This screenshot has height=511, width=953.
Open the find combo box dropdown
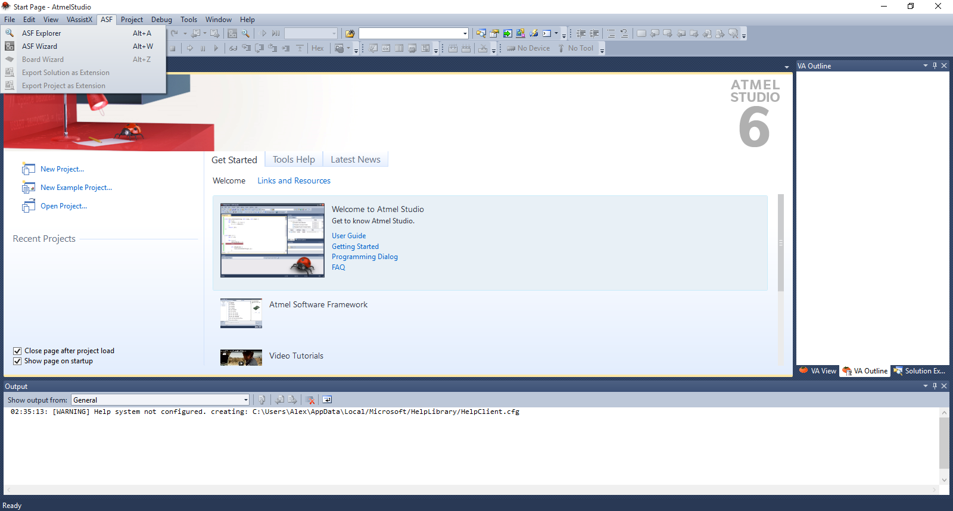pyautogui.click(x=465, y=33)
